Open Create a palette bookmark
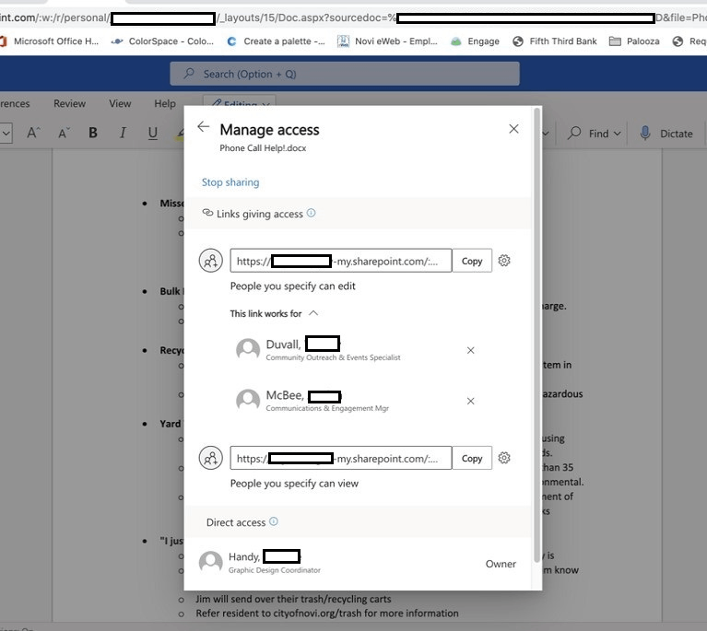The image size is (707, 631). (x=276, y=41)
